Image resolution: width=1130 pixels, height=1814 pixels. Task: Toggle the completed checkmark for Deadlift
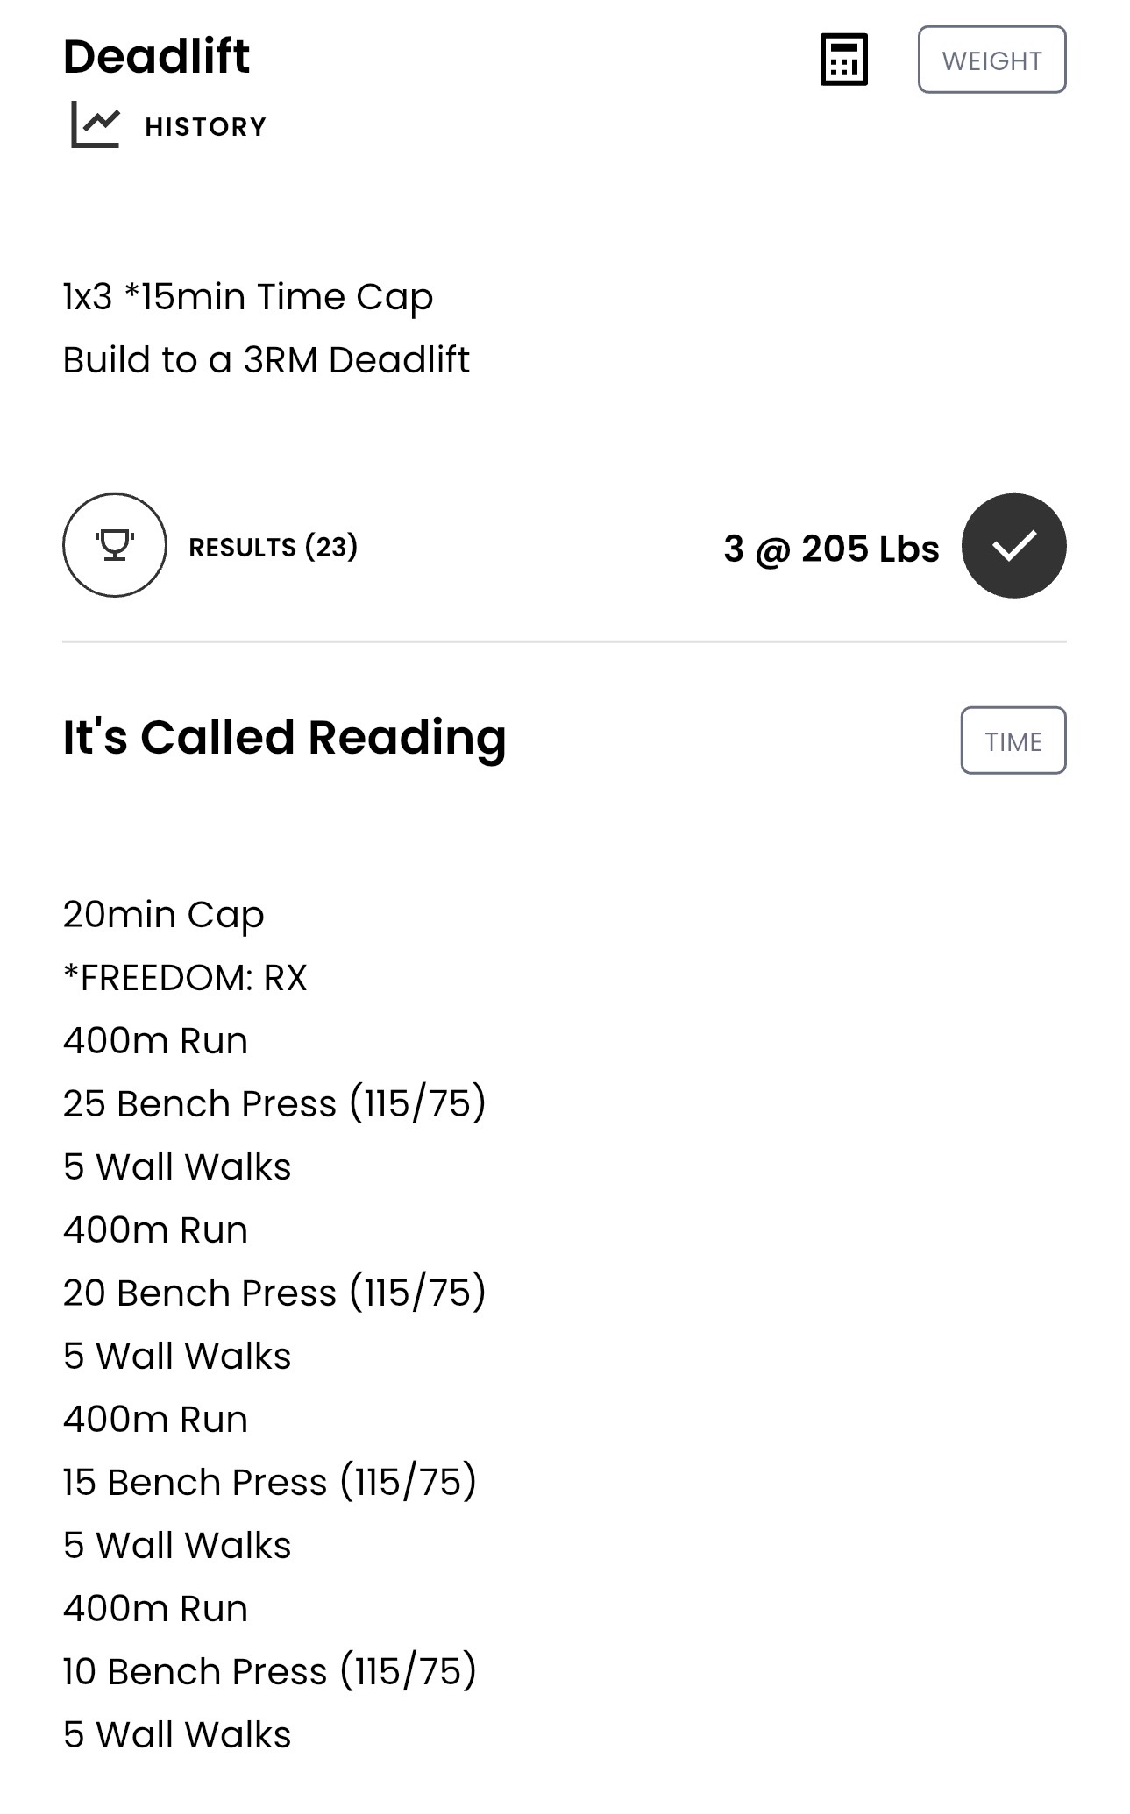click(1013, 546)
